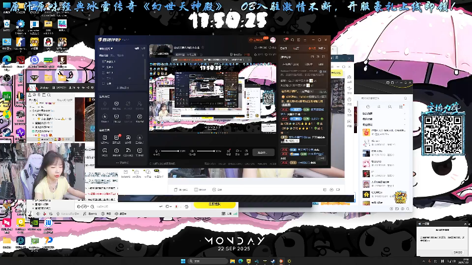Click the music note icon in the voice room bottom bar
This screenshot has height=265, width=472.
click(x=84, y=214)
